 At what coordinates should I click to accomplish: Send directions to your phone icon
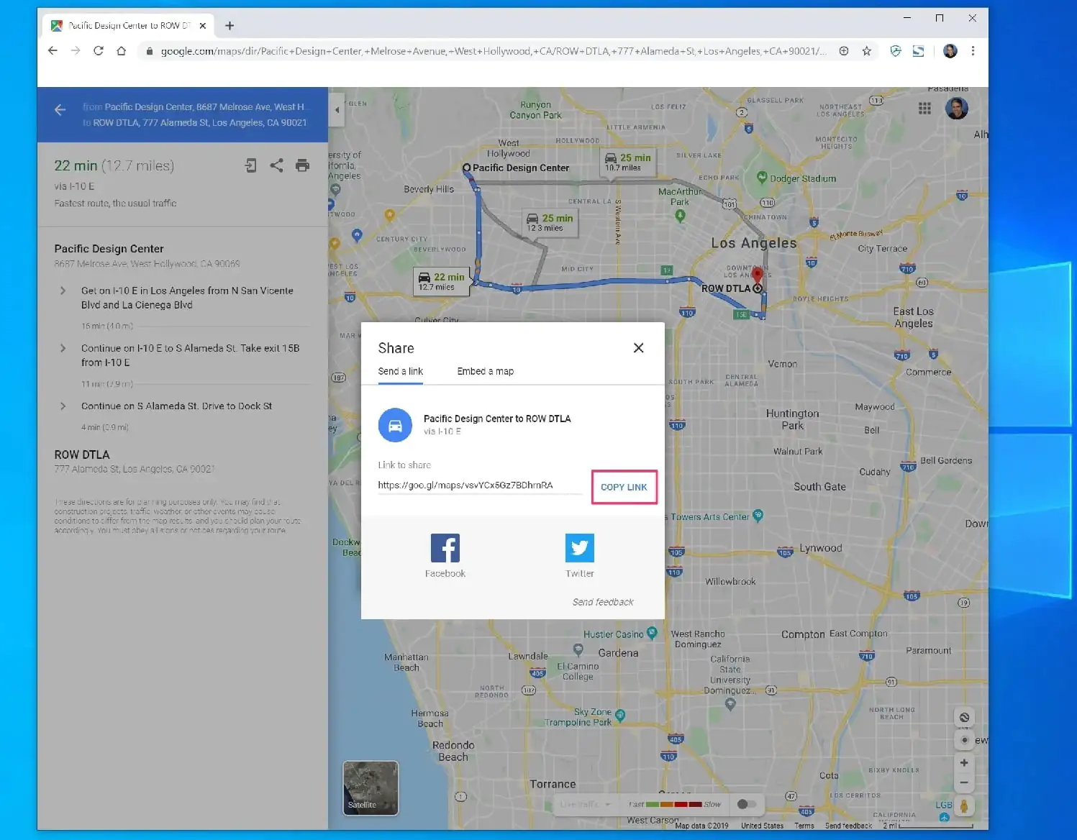(250, 165)
